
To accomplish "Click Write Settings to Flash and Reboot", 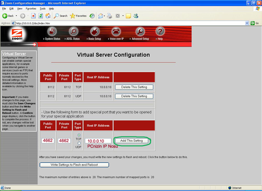I will [74, 165].
